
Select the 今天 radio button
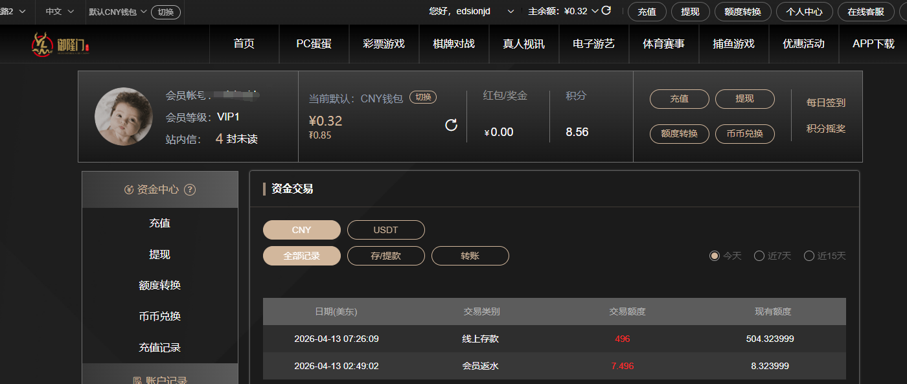715,256
